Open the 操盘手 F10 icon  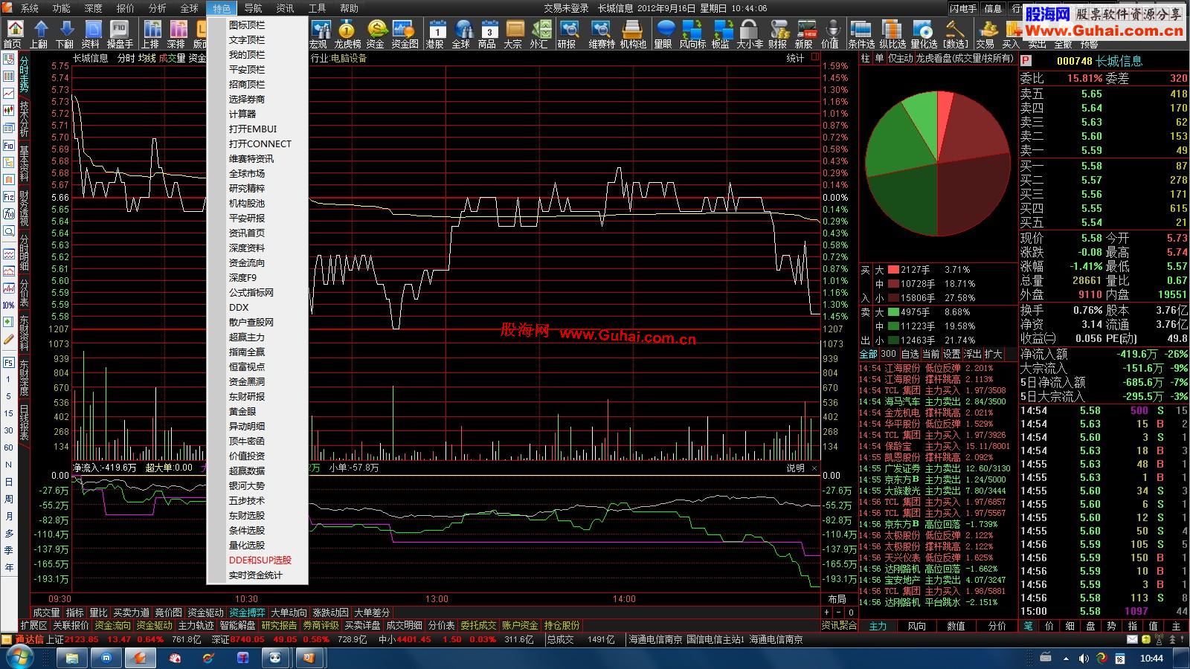119,34
